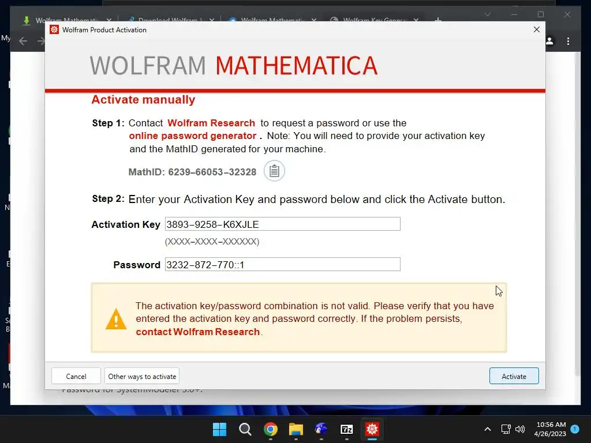Image resolution: width=591 pixels, height=443 pixels.
Task: Click the warning triangle icon
Action: click(116, 319)
